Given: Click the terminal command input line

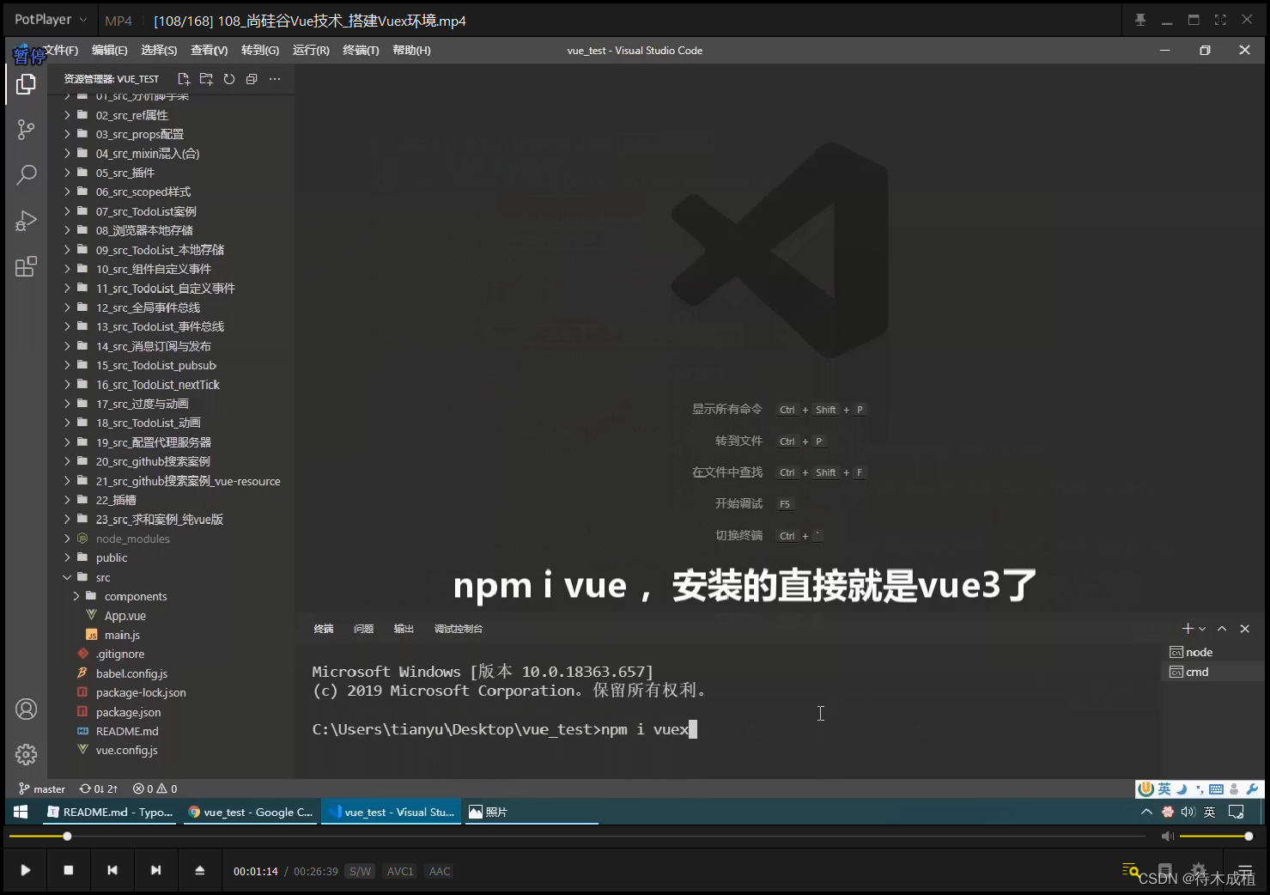Looking at the screenshot, I should [x=505, y=729].
